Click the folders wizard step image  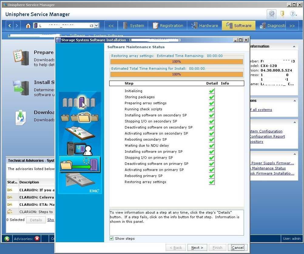80,117
